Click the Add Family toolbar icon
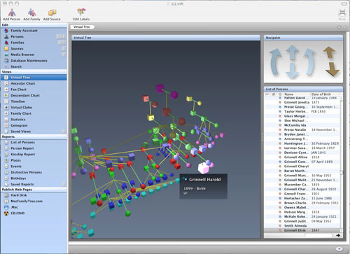350x254 pixels. click(31, 13)
